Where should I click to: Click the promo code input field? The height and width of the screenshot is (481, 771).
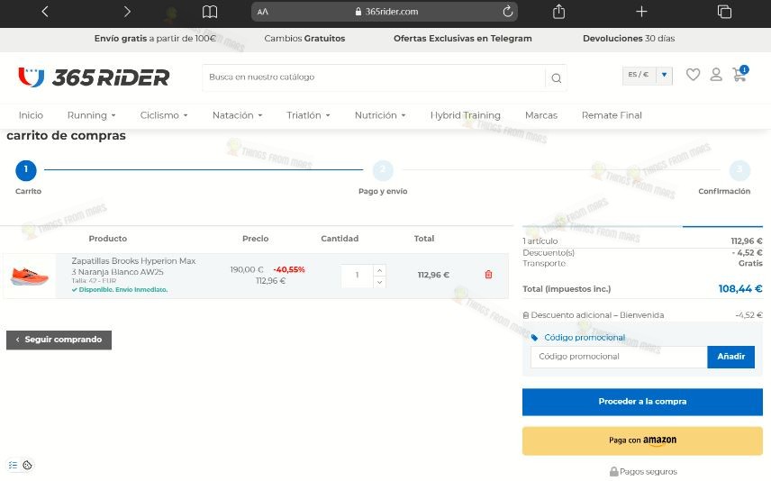619,357
